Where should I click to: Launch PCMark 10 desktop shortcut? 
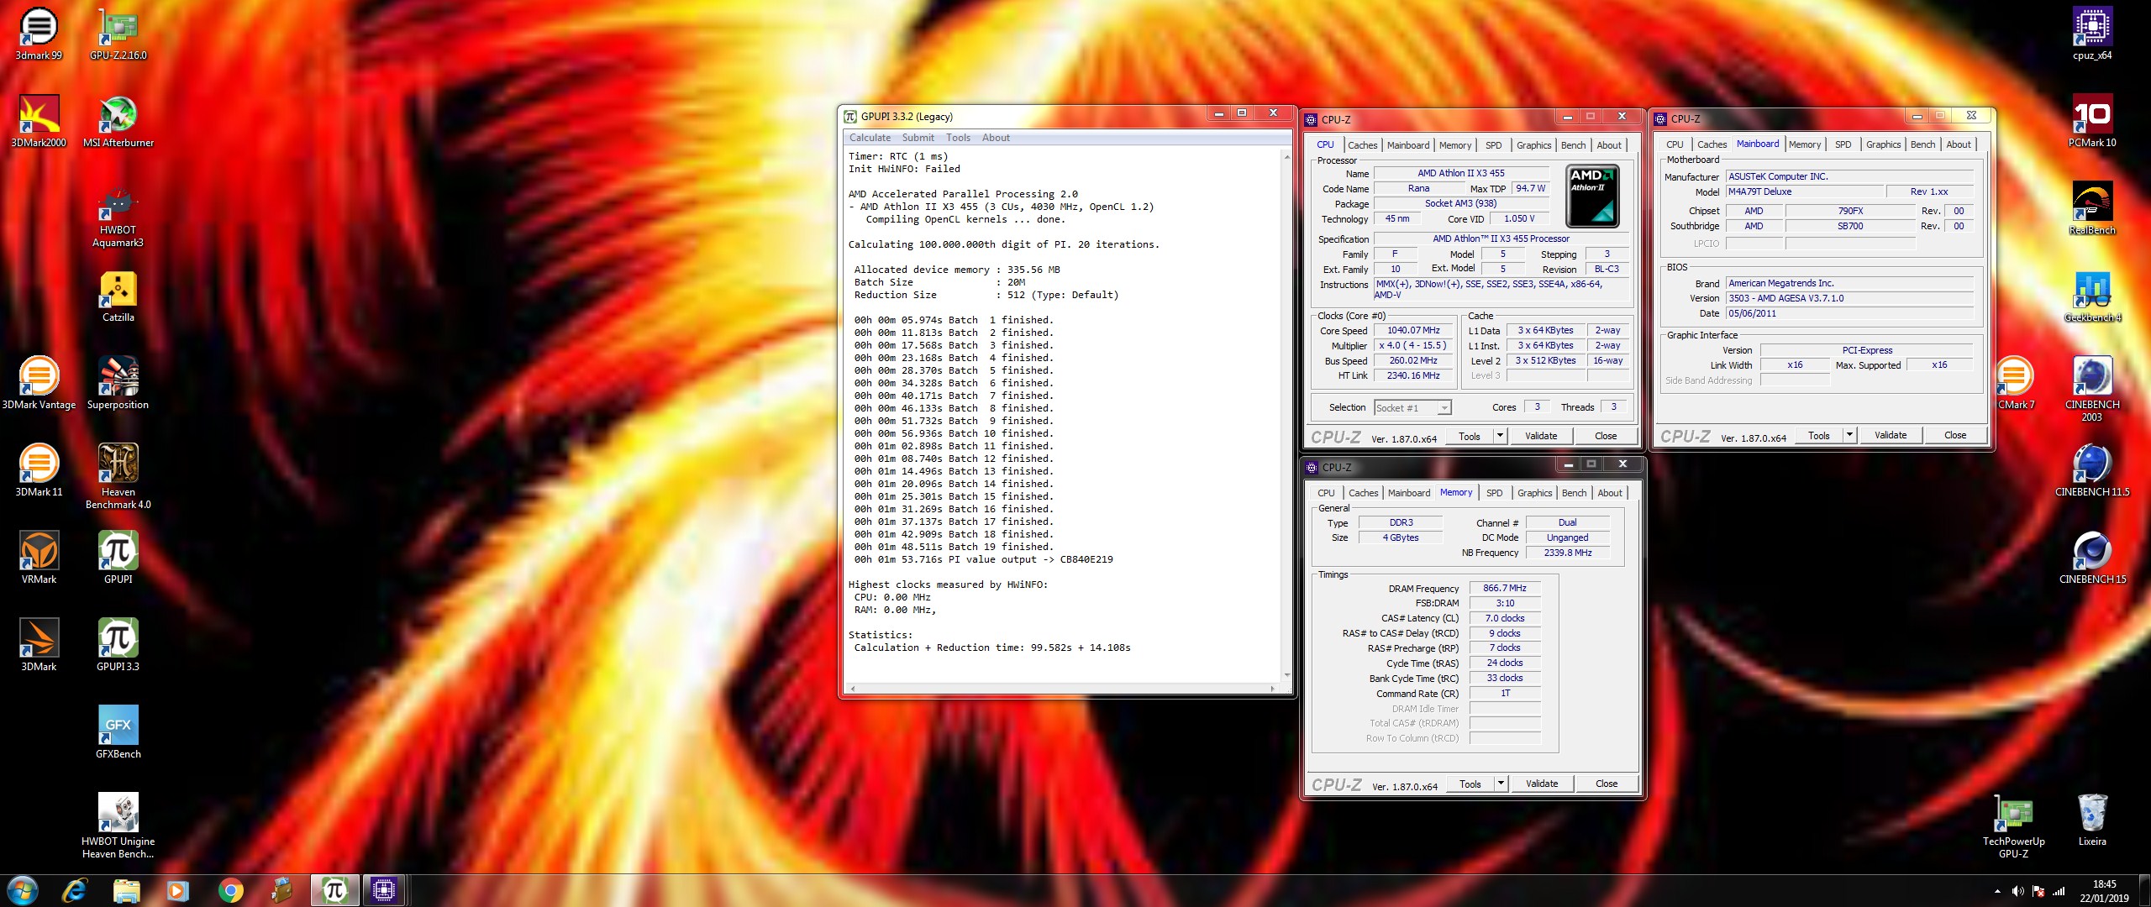click(2092, 122)
